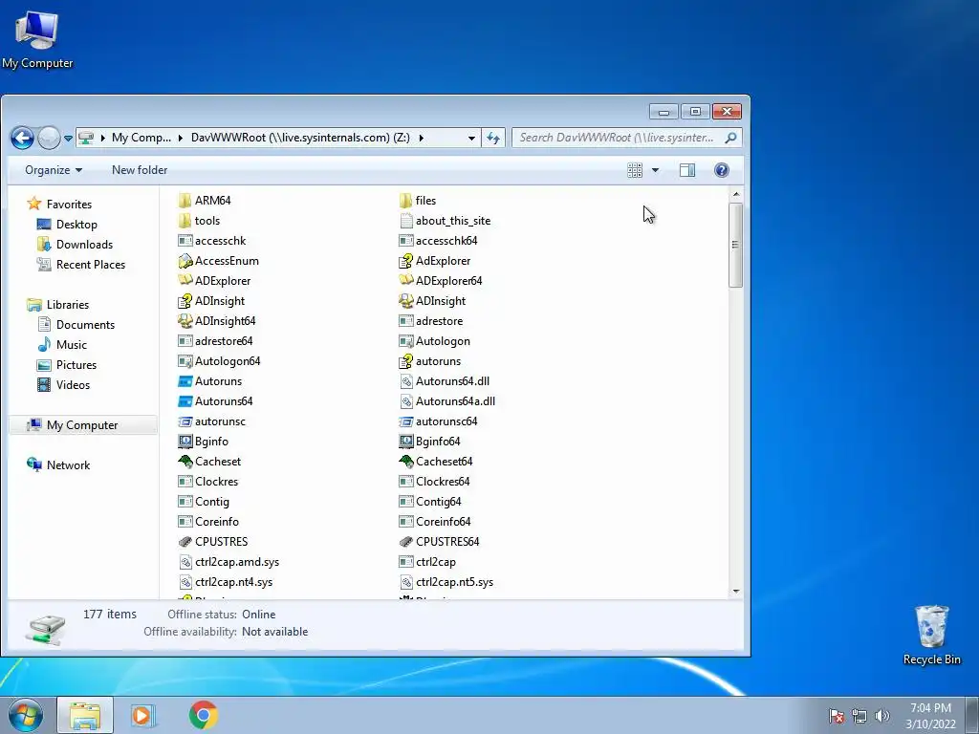Open the view options dropdown arrow
This screenshot has width=979, height=734.
tap(655, 170)
